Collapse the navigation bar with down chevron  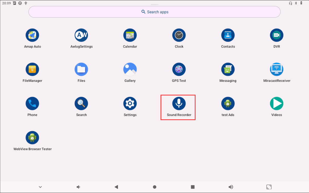click(x=40, y=187)
